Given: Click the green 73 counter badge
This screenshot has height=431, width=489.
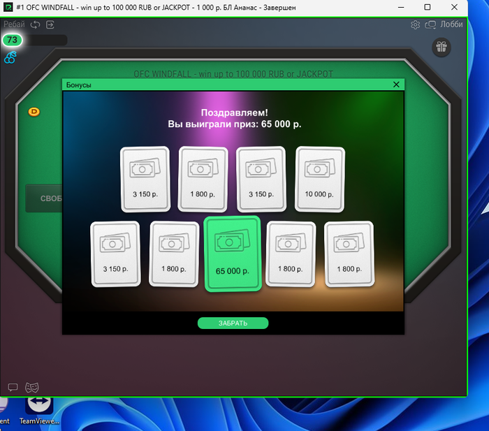Looking at the screenshot, I should tap(12, 40).
